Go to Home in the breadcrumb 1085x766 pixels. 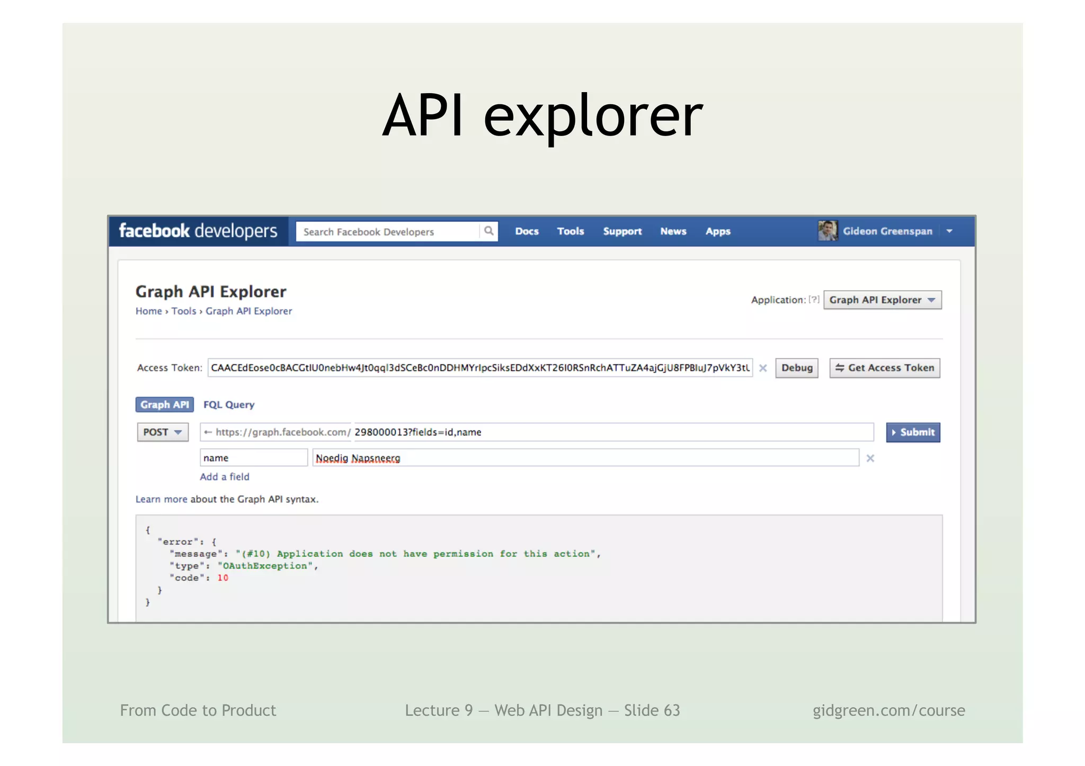tap(148, 311)
